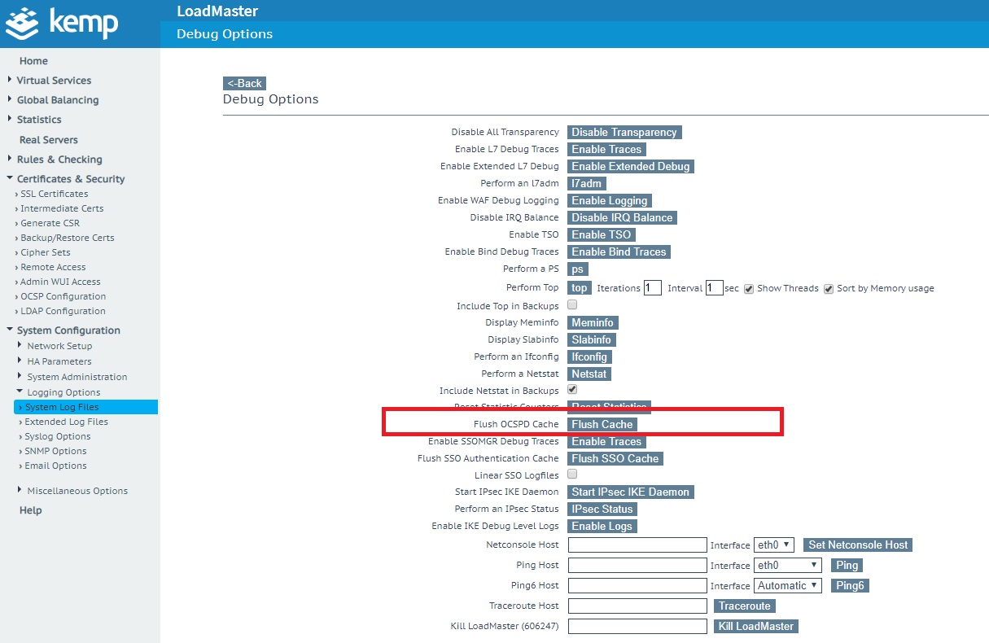Focus the Traceroute Host input field
Image resolution: width=989 pixels, height=643 pixels.
click(637, 606)
